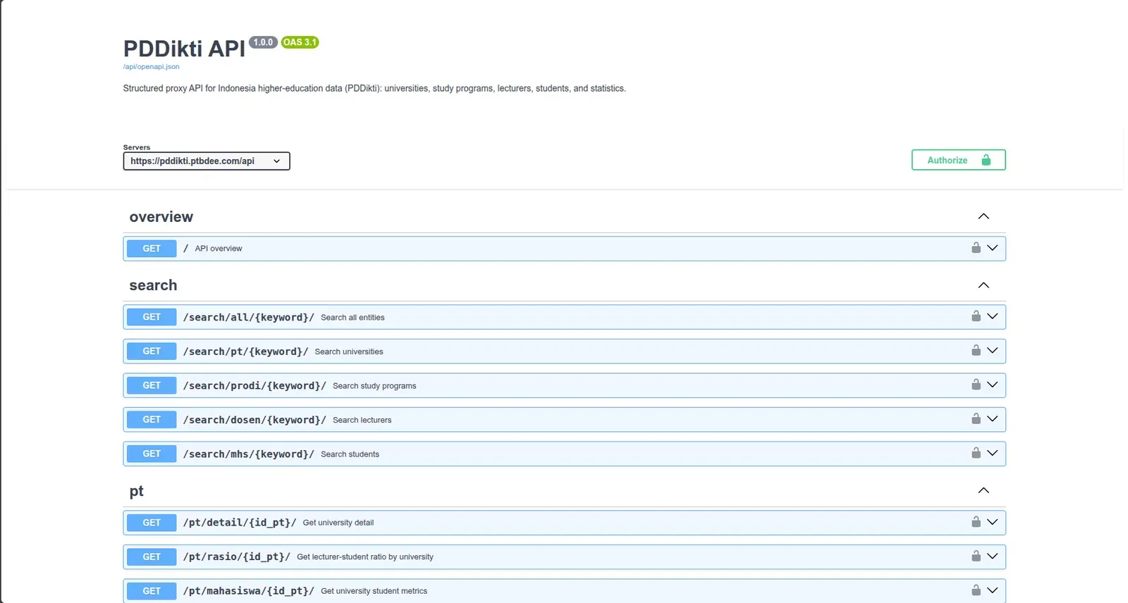The height and width of the screenshot is (603, 1128).
Task: Collapse the overview section
Action: click(983, 216)
